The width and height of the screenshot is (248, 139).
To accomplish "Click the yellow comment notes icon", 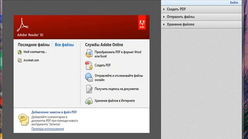I will [x=23, y=120].
